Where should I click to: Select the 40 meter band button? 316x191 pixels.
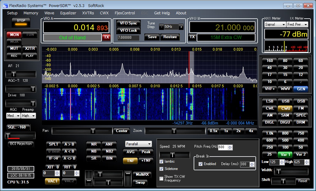[x=270, y=68]
